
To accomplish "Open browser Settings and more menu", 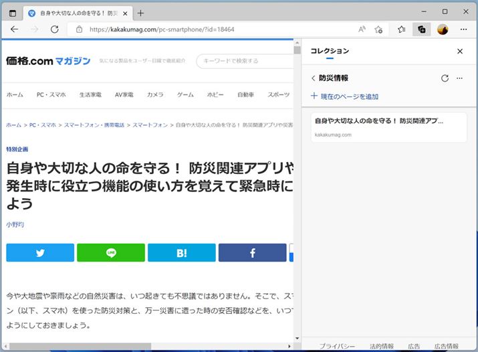I will point(463,29).
